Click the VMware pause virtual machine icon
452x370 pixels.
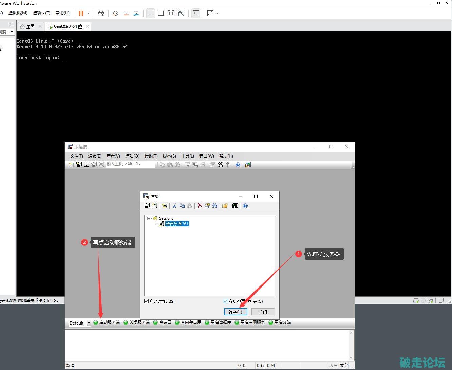click(x=81, y=13)
